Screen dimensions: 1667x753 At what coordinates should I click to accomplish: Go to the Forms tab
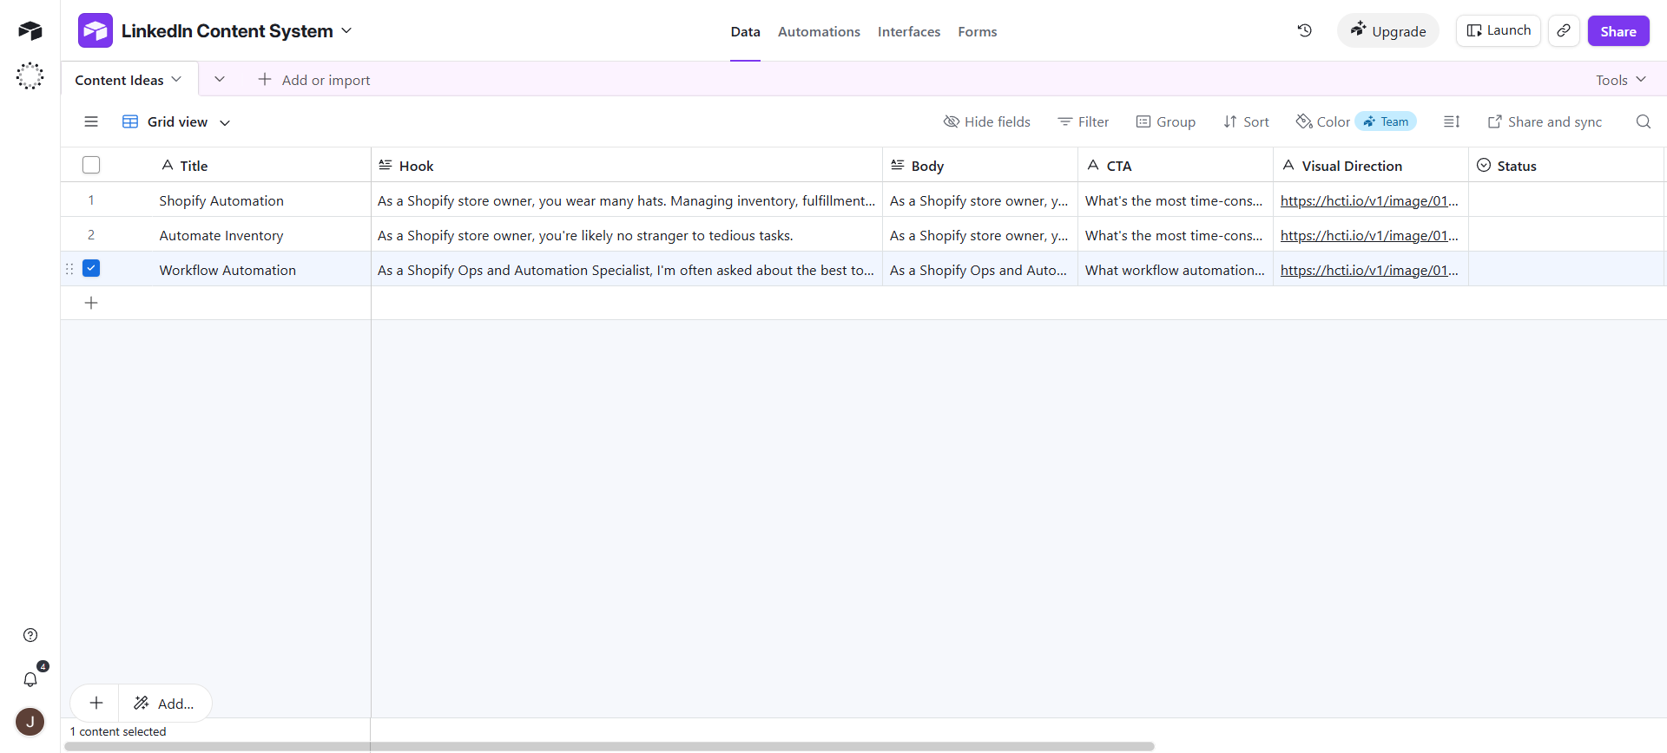978,31
